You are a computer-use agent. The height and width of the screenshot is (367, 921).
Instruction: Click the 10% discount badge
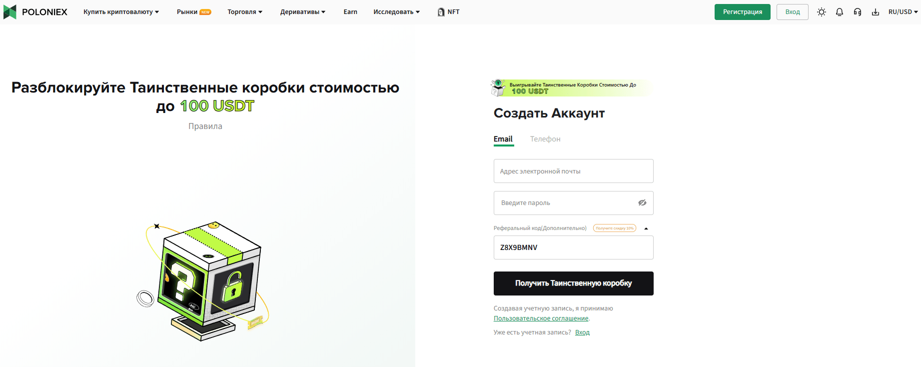pos(615,228)
